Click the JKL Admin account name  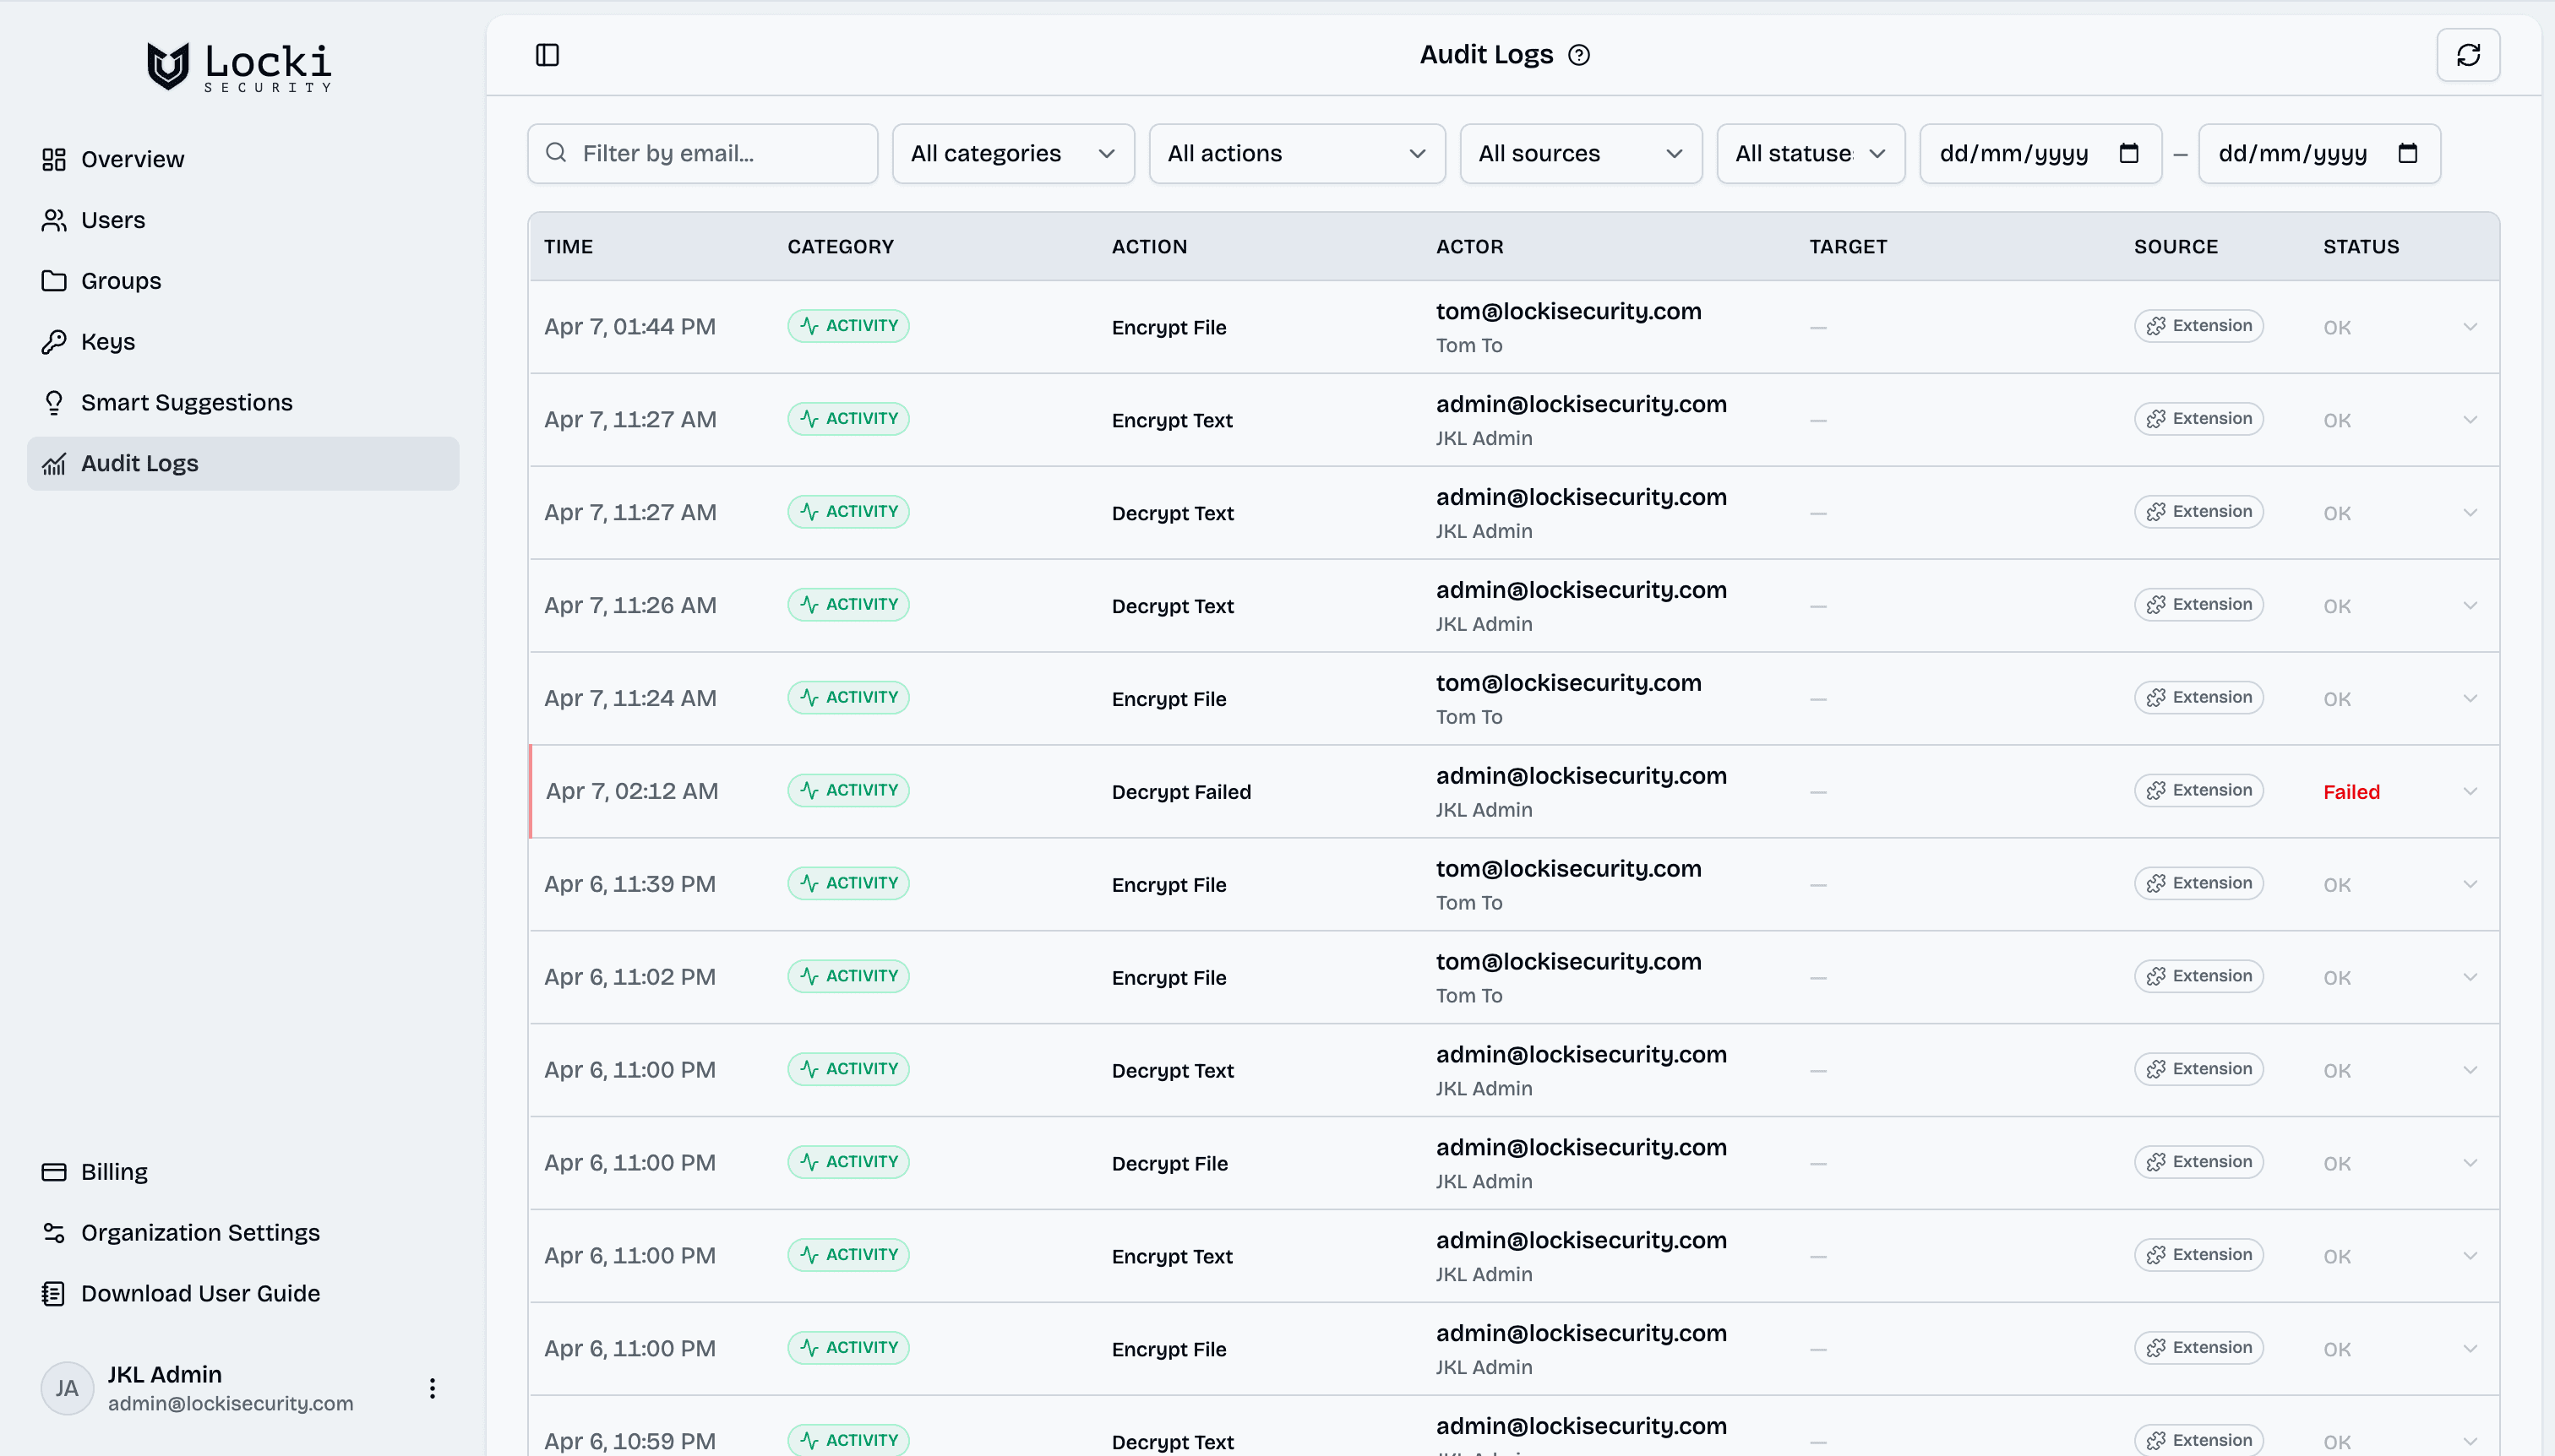pos(165,1374)
